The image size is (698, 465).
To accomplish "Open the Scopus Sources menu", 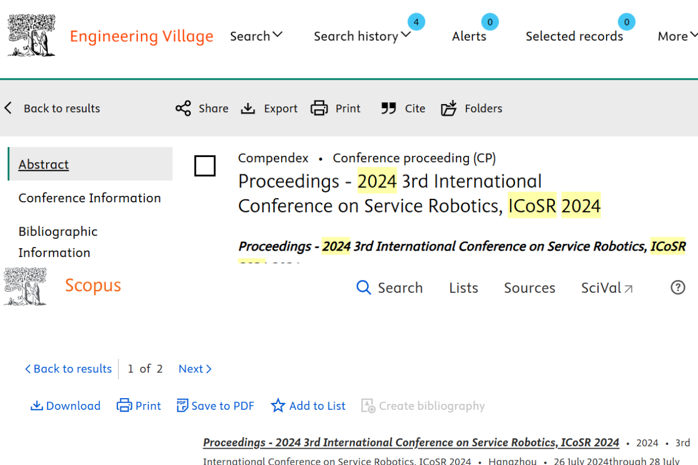I will (529, 288).
